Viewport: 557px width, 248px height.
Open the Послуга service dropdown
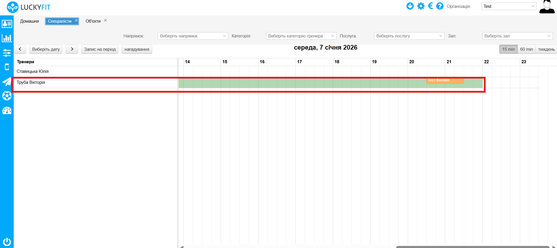click(409, 36)
